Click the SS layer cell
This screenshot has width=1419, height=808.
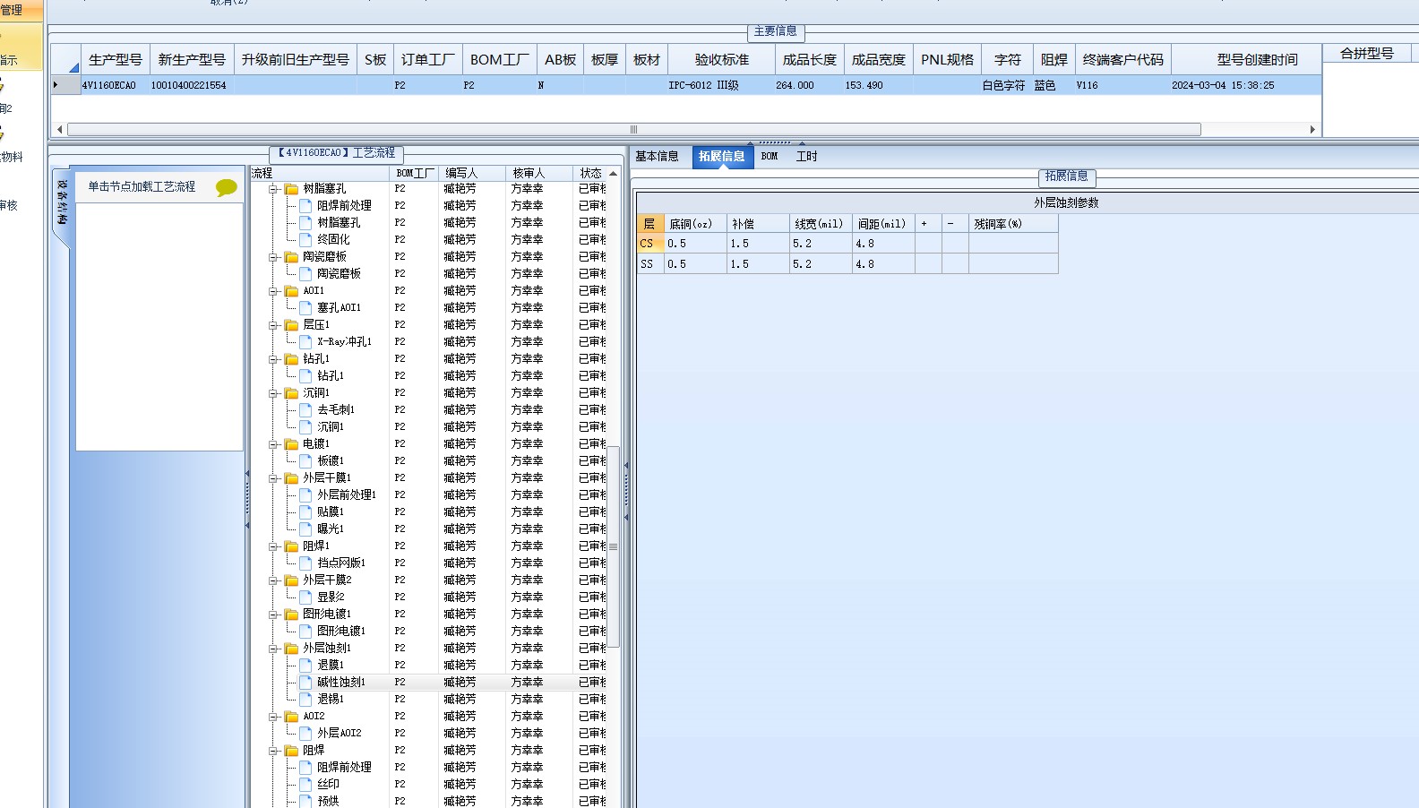650,264
